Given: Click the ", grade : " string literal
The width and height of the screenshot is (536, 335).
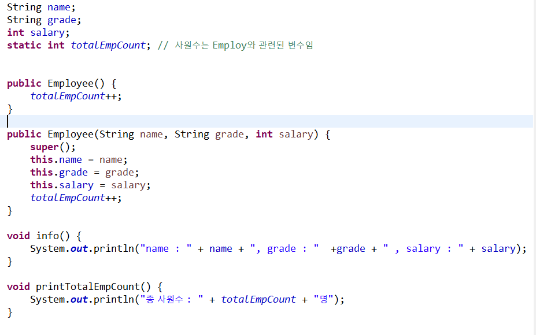Looking at the screenshot, I should point(284,248).
